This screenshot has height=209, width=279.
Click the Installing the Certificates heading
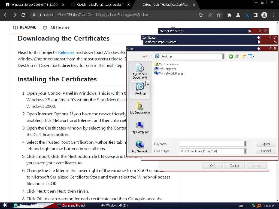[x=57, y=79]
